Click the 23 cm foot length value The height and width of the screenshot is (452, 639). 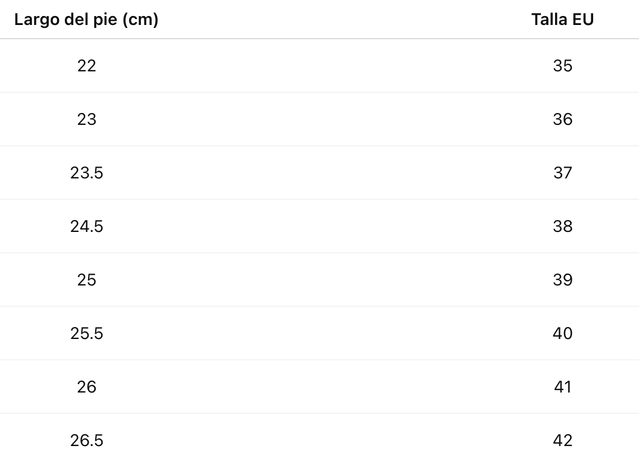[x=86, y=119]
